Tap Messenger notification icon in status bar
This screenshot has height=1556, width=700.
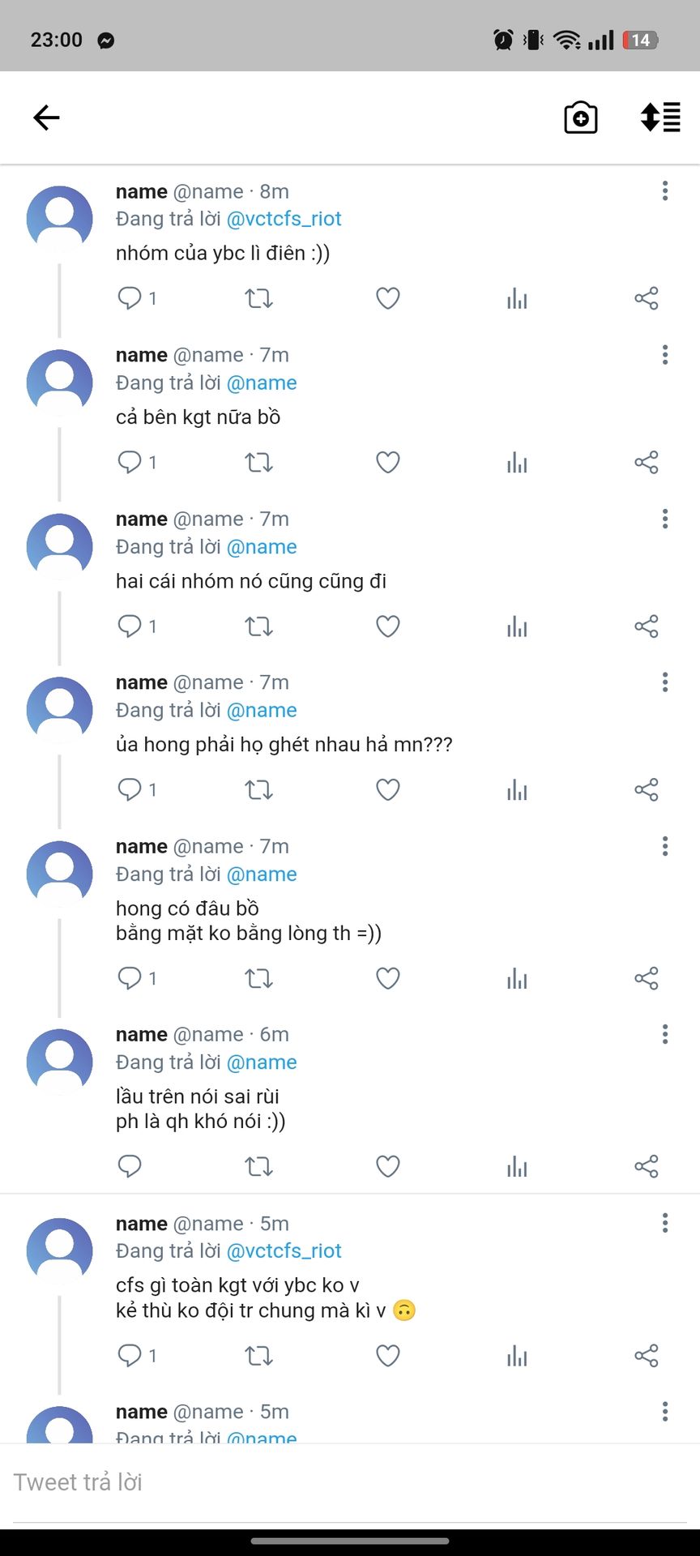[105, 41]
